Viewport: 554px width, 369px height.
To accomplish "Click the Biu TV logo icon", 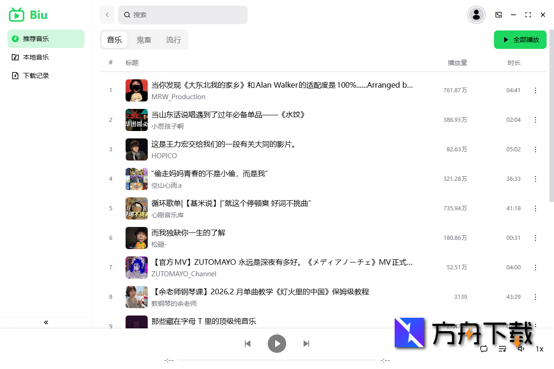I will coord(15,14).
